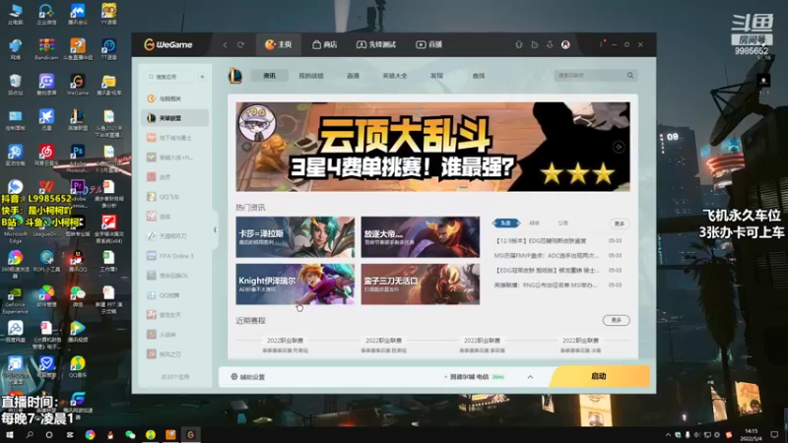
Task: Select 英雄联盟 in the sidebar
Action: 175,118
